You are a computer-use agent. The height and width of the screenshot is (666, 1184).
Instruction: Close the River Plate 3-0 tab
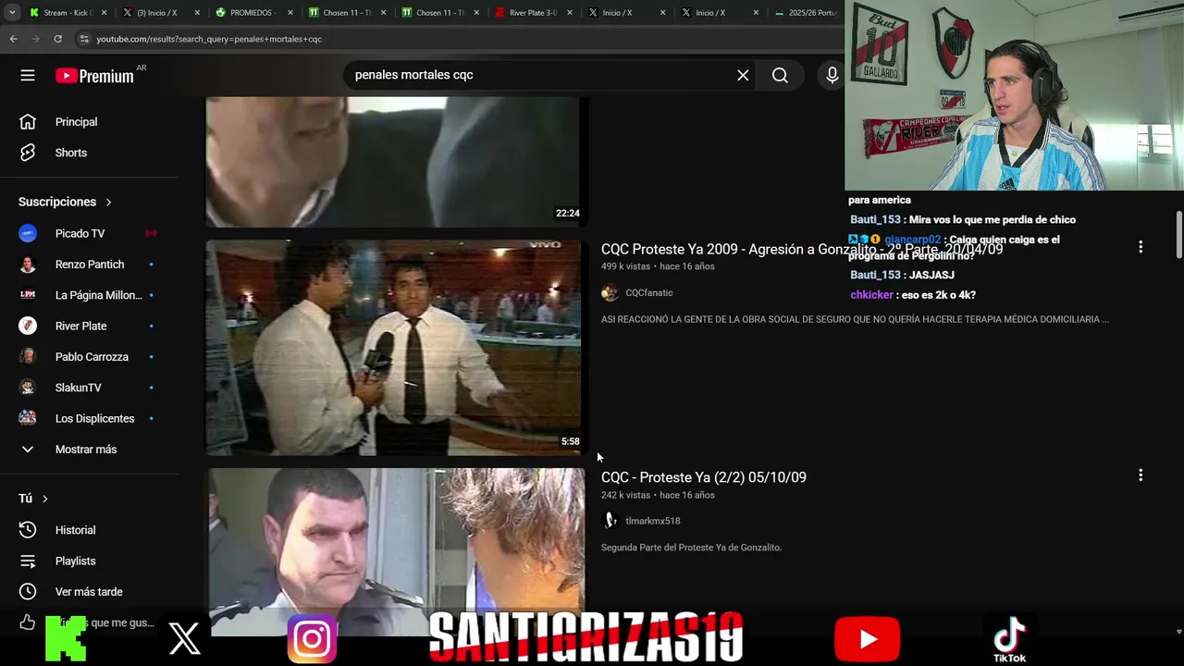tap(569, 13)
